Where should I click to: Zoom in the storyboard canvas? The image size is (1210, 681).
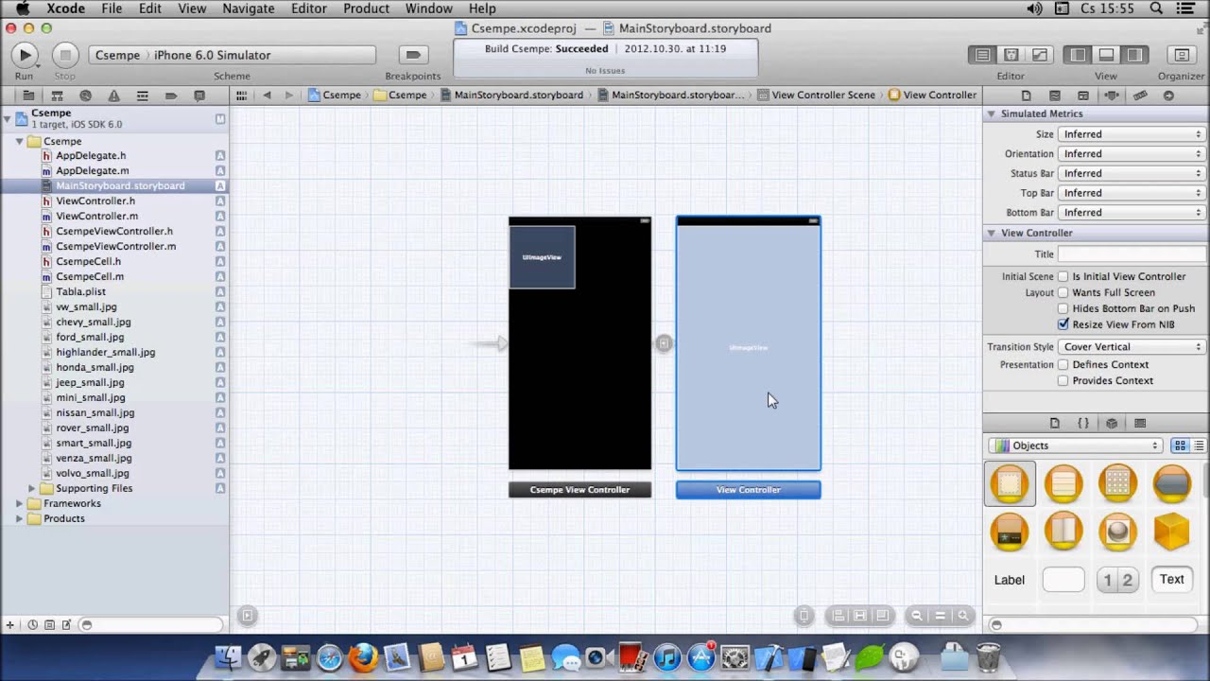pyautogui.click(x=963, y=616)
